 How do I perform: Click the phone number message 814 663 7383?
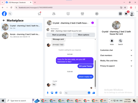click(58, 45)
